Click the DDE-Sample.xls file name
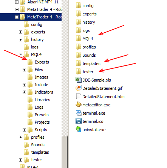 click(97, 80)
